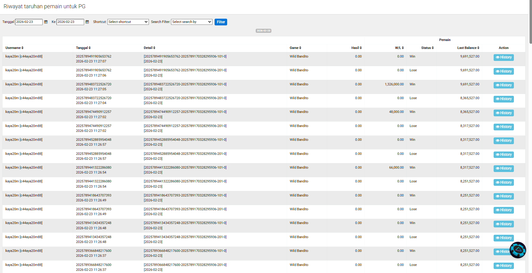Select Wild Bandito in the 11:27:05 row
Screen dimensions: 532x273
point(299,84)
